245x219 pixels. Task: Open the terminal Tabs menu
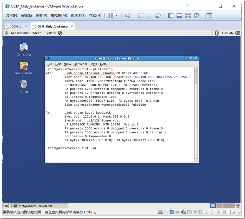coord(94,64)
